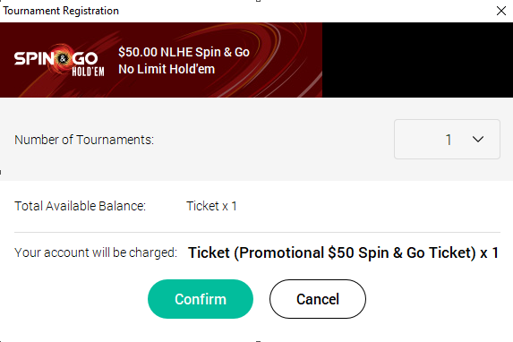Click the fiery ampersand emblem in logo
This screenshot has height=342, width=513.
pyautogui.click(x=63, y=58)
